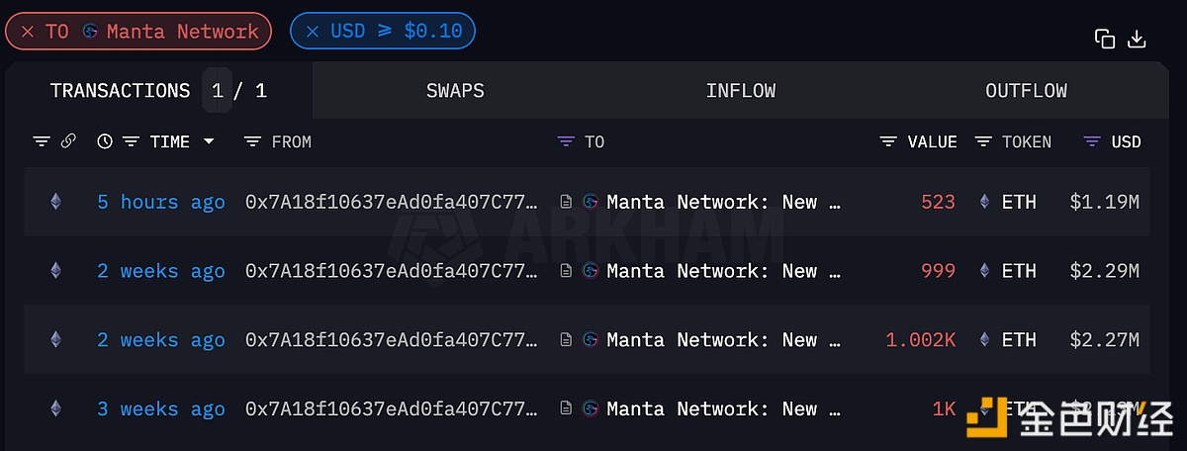Viewport: 1187px width, 451px height.
Task: Click the link chain icon in header
Action: 68,141
